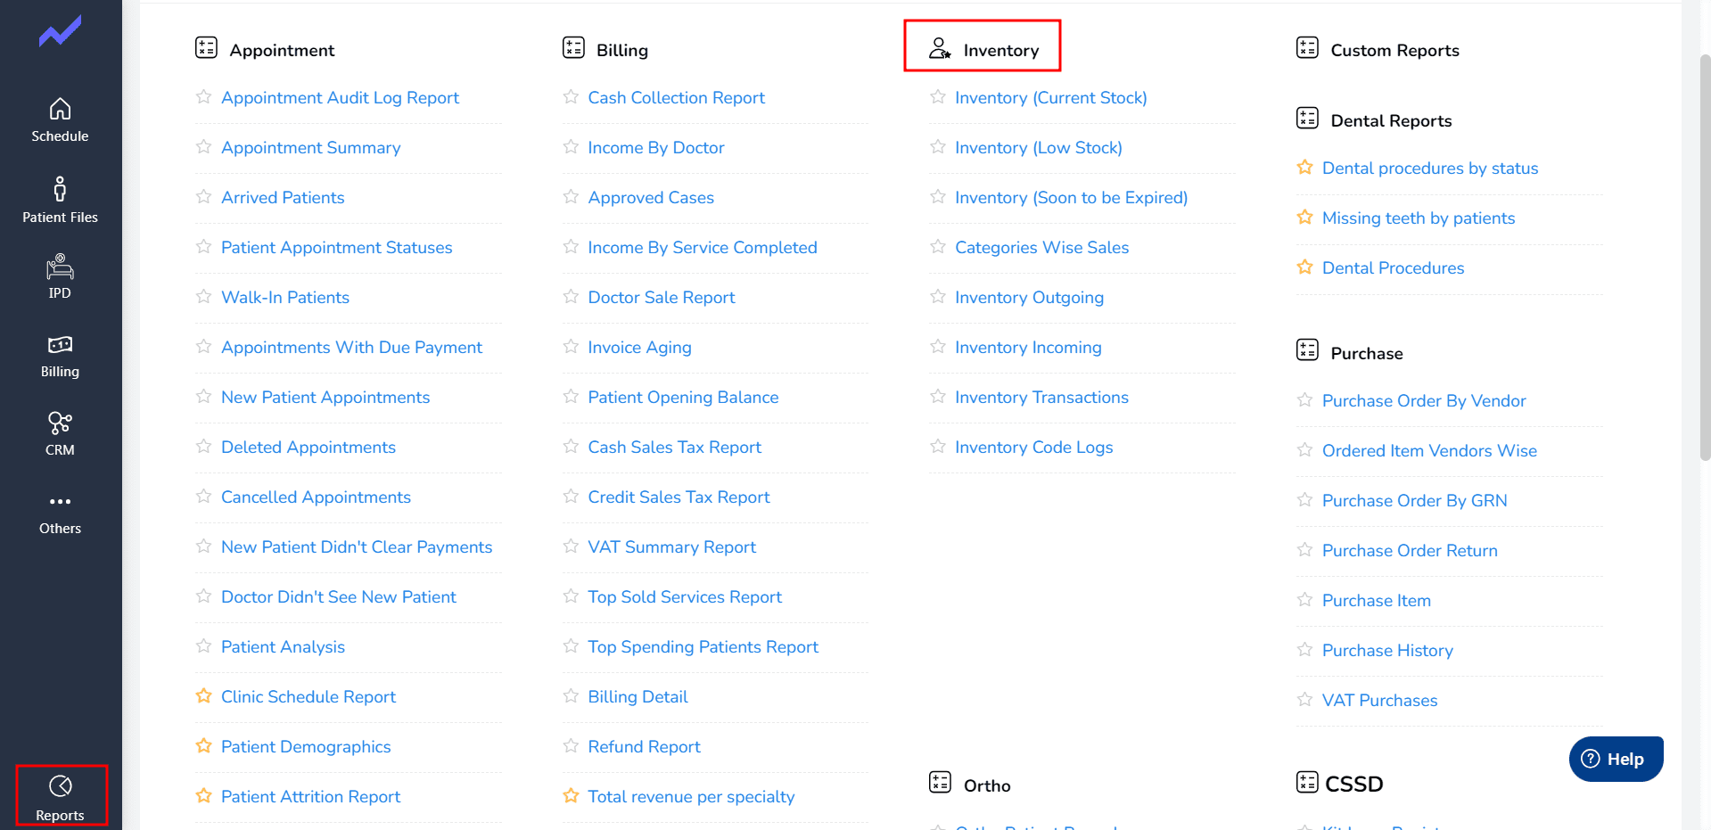Open Patient Files from sidebar

[x=60, y=200]
